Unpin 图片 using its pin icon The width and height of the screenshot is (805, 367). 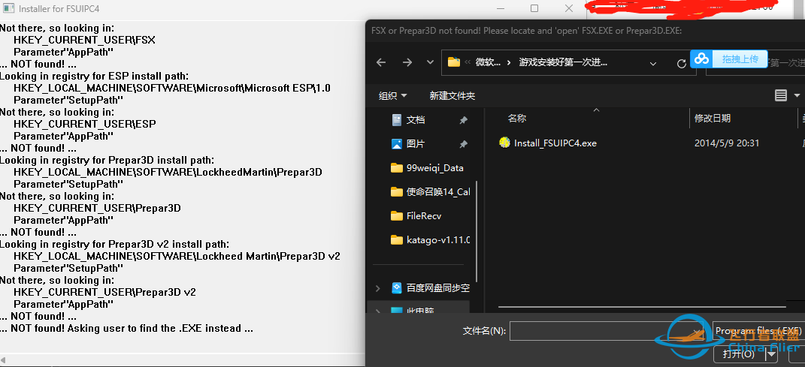[463, 145]
